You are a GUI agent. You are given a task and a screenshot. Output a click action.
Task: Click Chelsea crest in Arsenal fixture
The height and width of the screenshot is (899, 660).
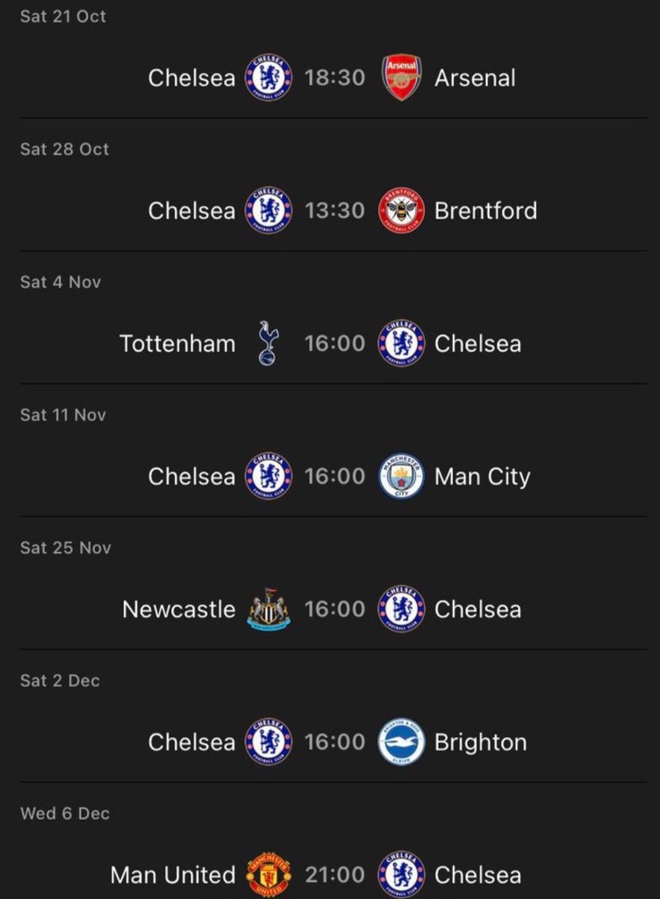[268, 77]
